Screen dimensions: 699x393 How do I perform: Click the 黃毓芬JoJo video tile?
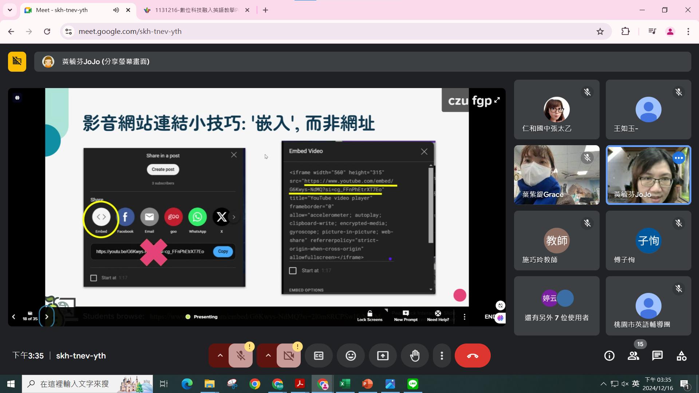coord(648,175)
